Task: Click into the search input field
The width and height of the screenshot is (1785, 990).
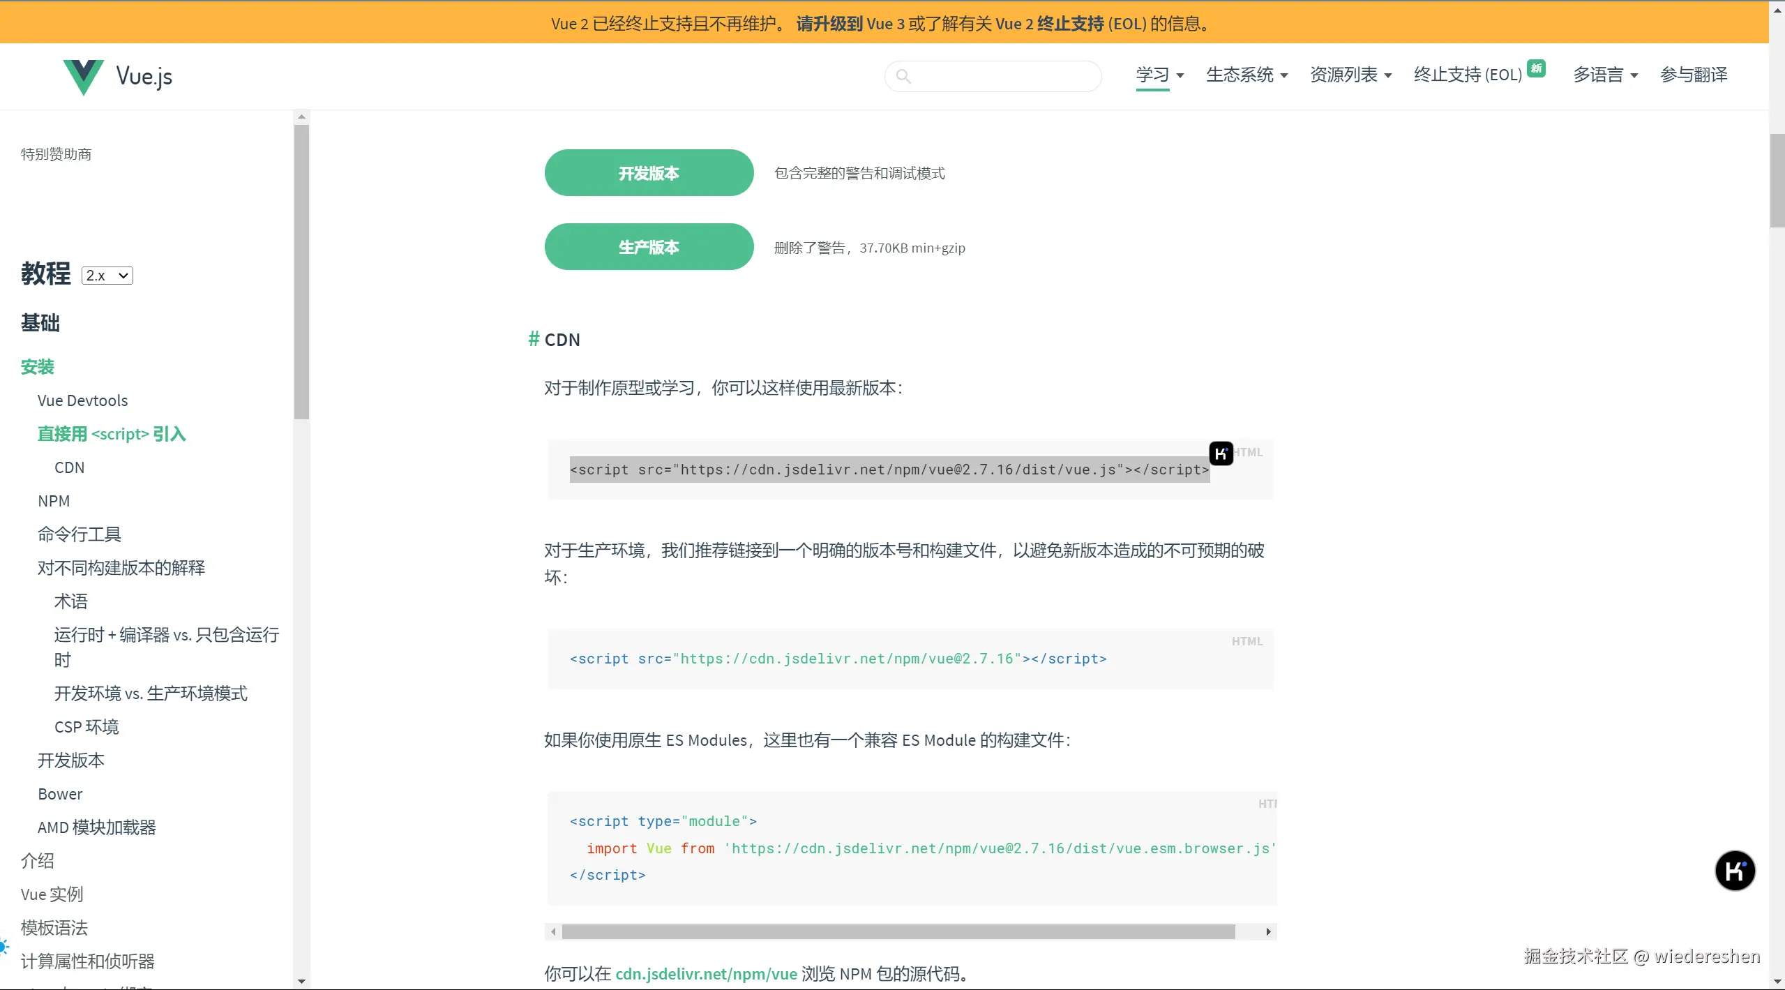Action: click(x=1004, y=76)
